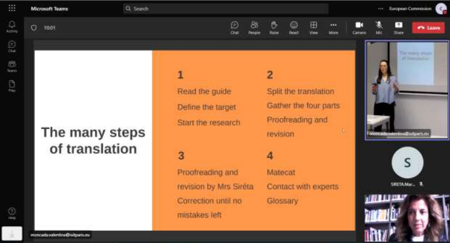This screenshot has width=450, height=243.
Task: Open settings ellipsis beside European Commission
Action: [381, 9]
